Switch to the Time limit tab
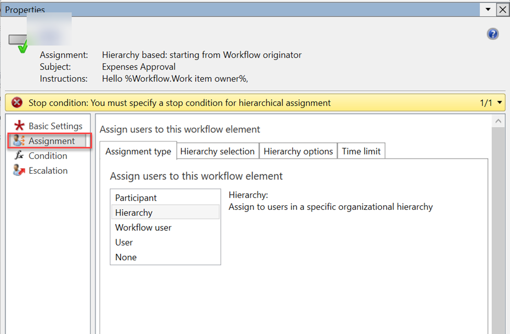Screen dimensions: 510x334 pyautogui.click(x=361, y=151)
